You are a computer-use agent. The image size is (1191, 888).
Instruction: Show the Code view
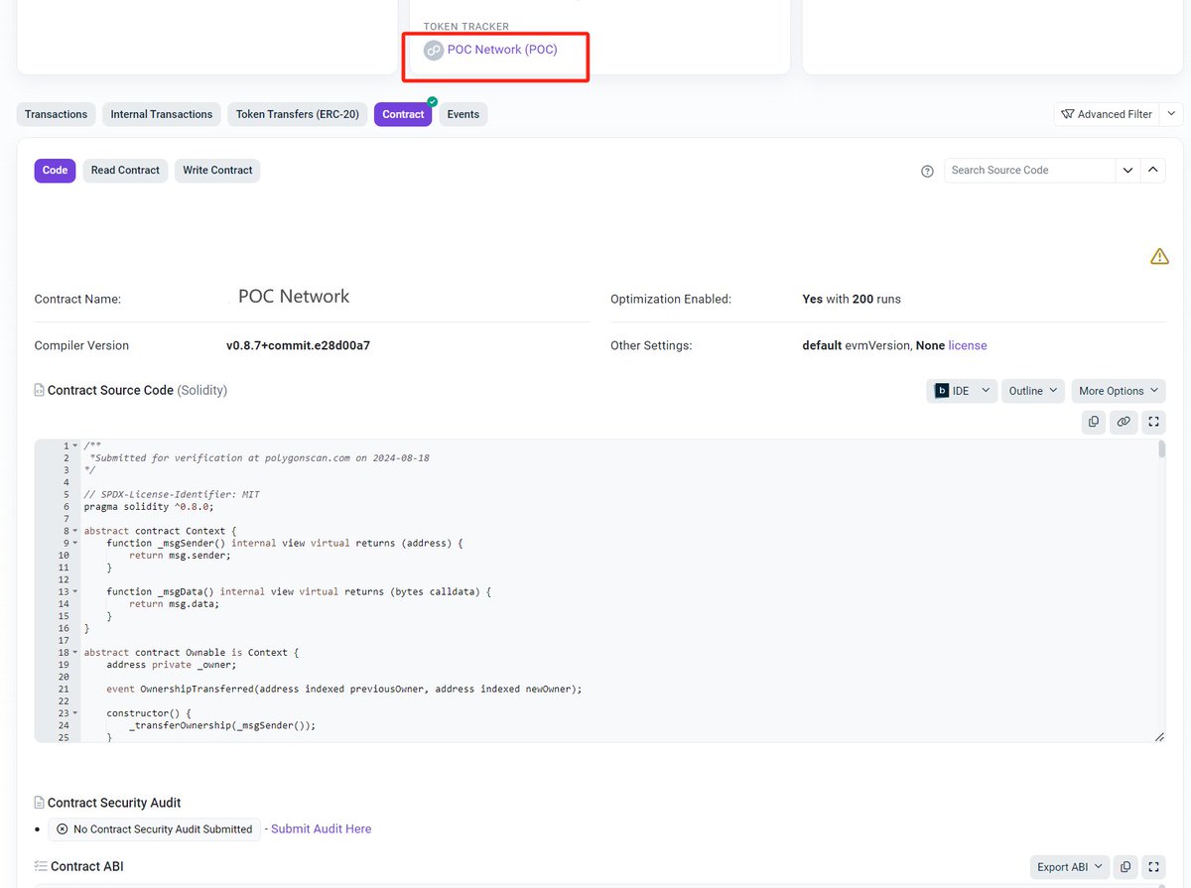pyautogui.click(x=55, y=170)
